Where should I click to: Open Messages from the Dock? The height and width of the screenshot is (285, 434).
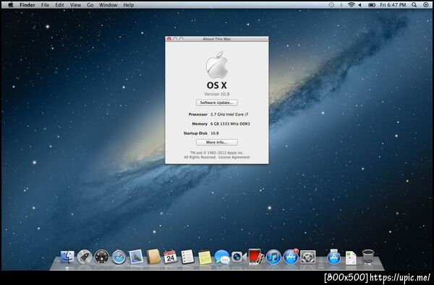point(222,257)
